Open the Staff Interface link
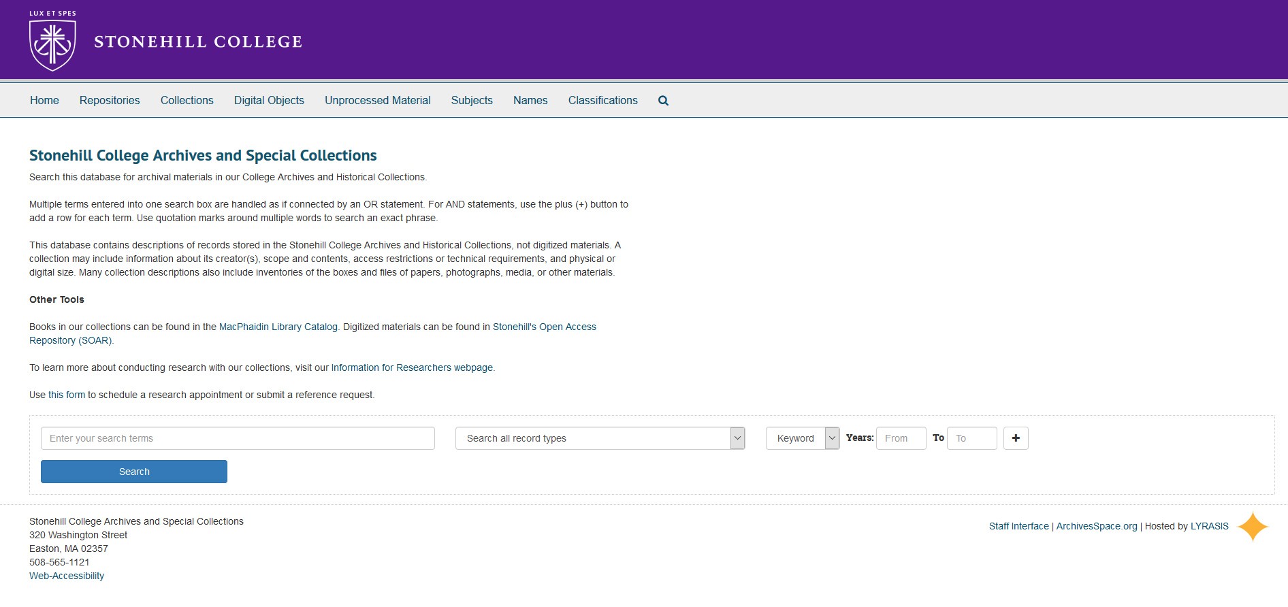The image size is (1288, 607). pyautogui.click(x=1019, y=526)
